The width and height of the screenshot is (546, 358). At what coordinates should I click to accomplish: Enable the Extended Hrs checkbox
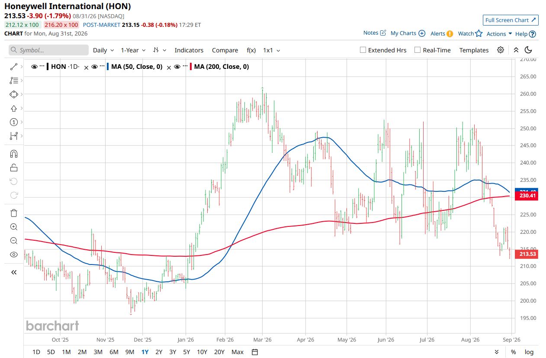(x=363, y=50)
